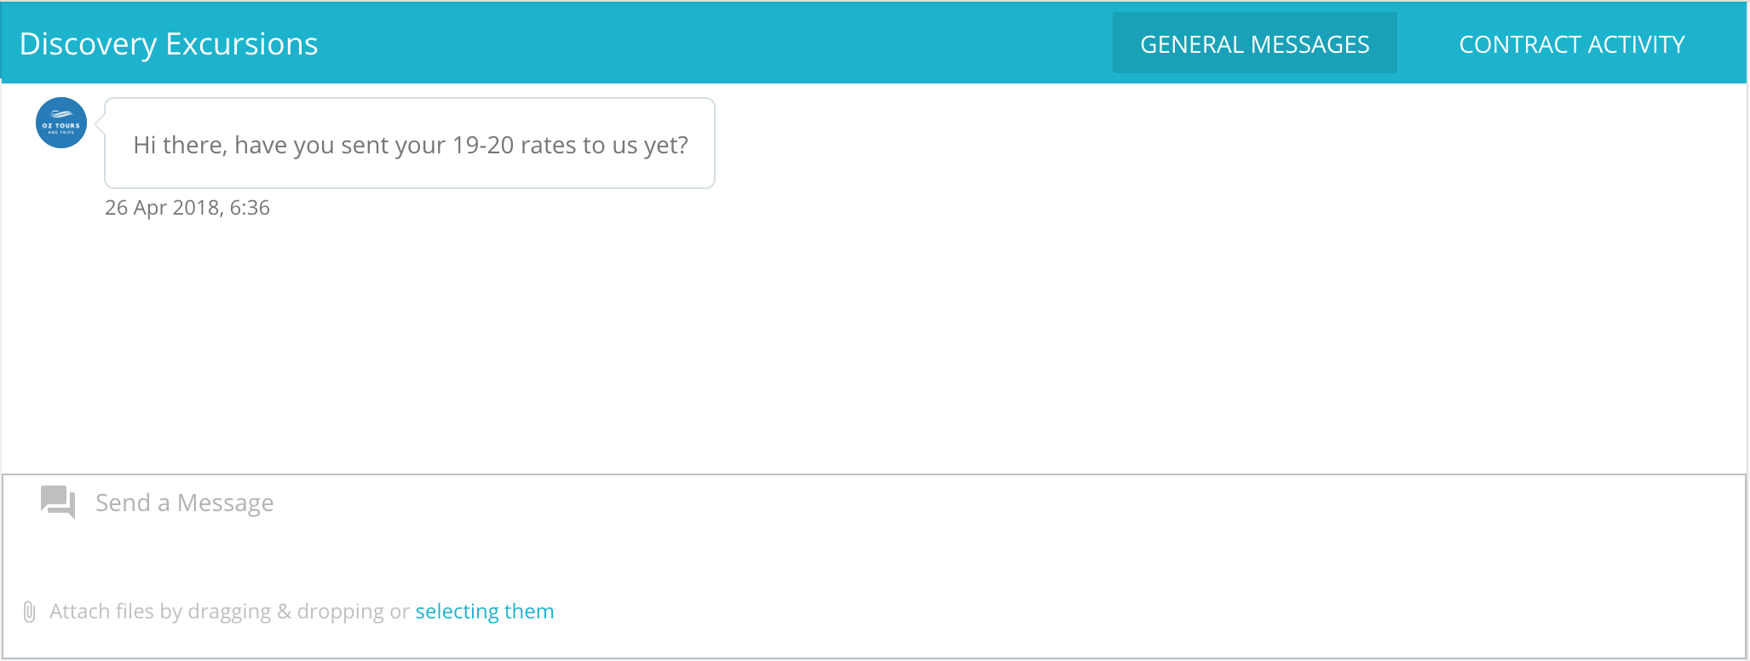Click the chat bubbles icon beside Send a Message
Screen dimensions: 1750x661
tap(58, 502)
